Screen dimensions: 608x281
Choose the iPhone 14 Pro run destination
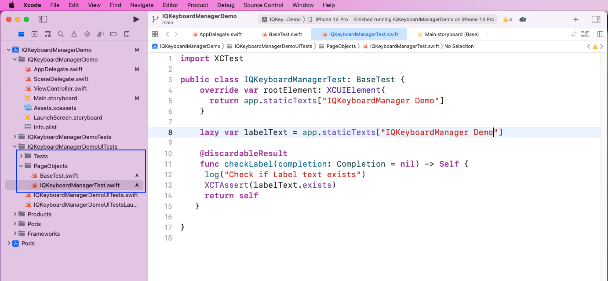point(328,19)
